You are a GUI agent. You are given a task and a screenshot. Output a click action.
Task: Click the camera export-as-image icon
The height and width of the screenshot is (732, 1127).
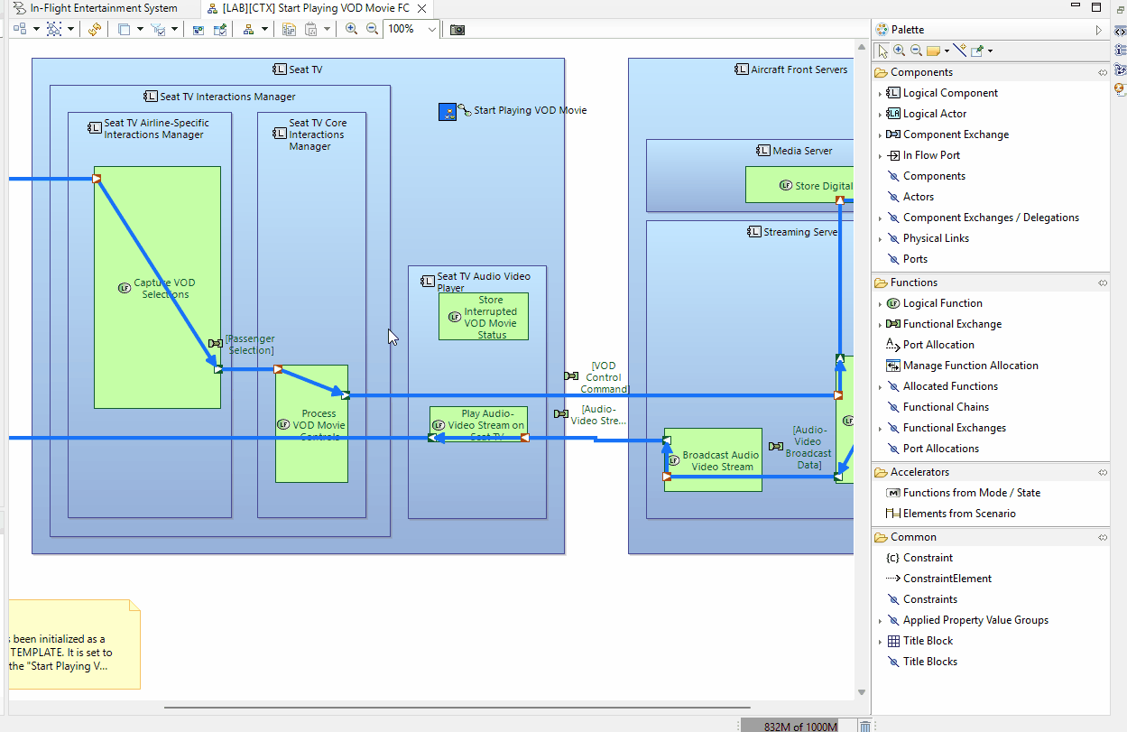[x=457, y=29]
